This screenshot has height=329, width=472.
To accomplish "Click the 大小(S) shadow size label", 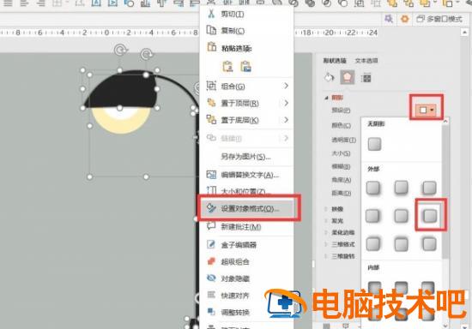I will 341,153.
